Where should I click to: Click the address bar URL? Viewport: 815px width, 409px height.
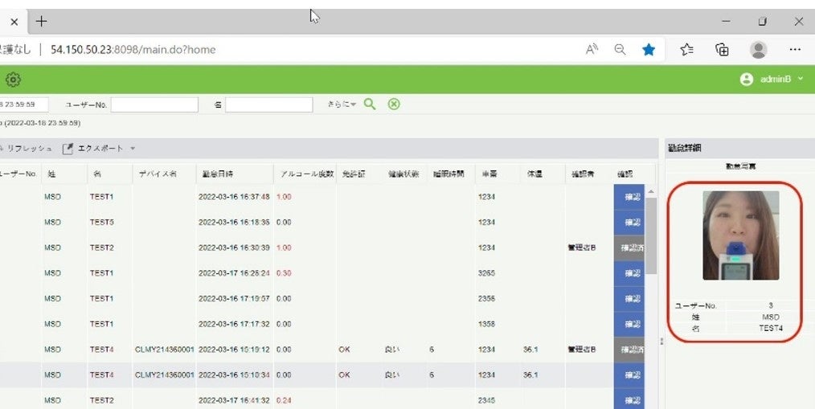tap(133, 49)
